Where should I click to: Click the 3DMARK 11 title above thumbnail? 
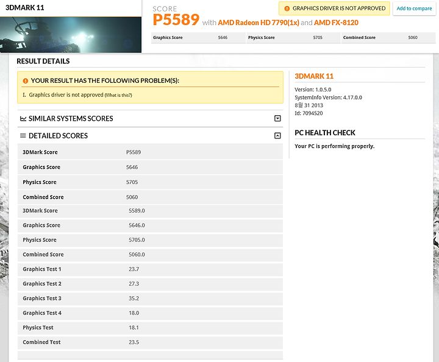(x=24, y=7)
